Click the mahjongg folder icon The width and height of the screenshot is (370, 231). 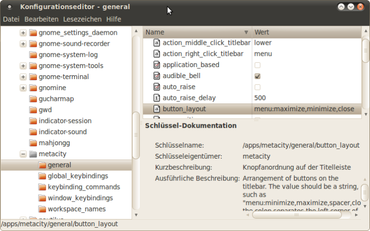(x=33, y=143)
